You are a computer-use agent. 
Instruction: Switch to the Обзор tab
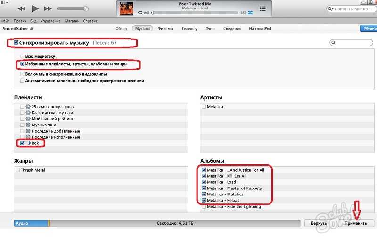[121, 29]
